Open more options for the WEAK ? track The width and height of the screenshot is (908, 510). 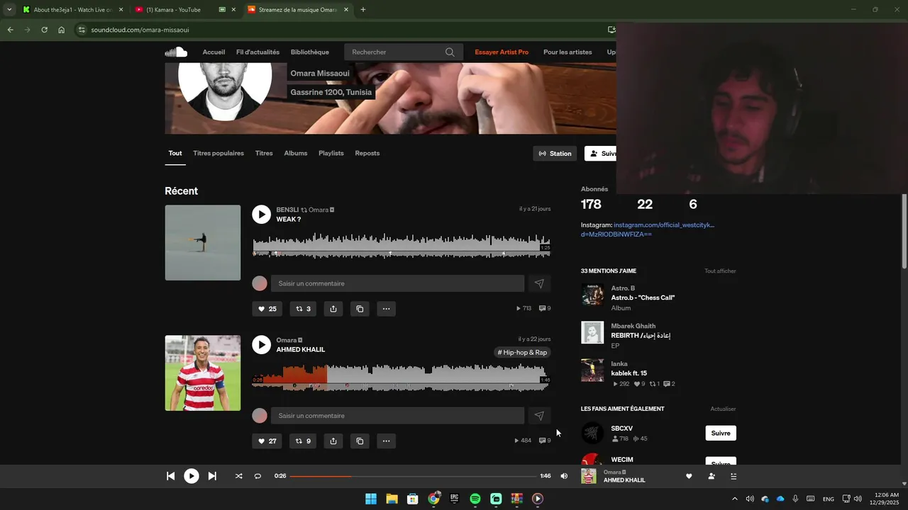click(386, 309)
